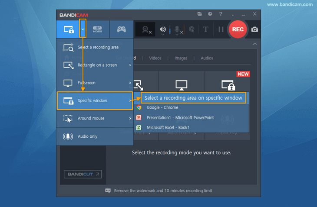317x207 pixels.
Task: Click the Around mouse cursor icon
Action: tap(68, 119)
